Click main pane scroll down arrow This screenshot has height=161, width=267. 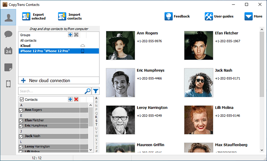[x=262, y=150]
